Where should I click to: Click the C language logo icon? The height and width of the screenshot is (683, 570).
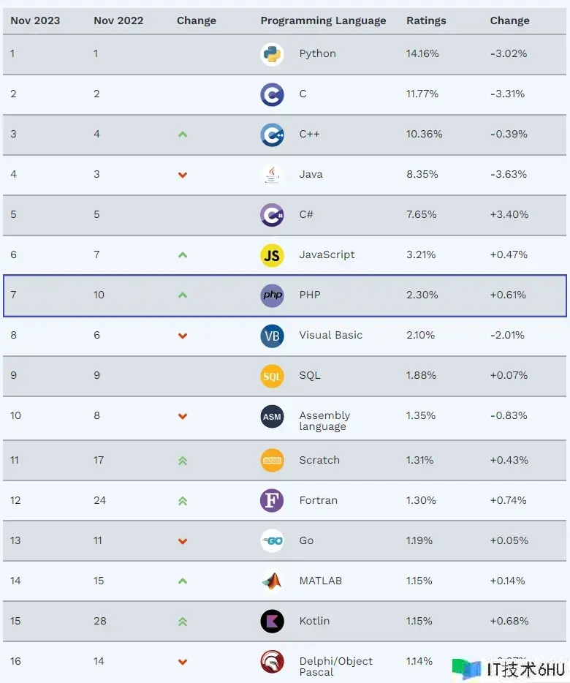pos(272,94)
